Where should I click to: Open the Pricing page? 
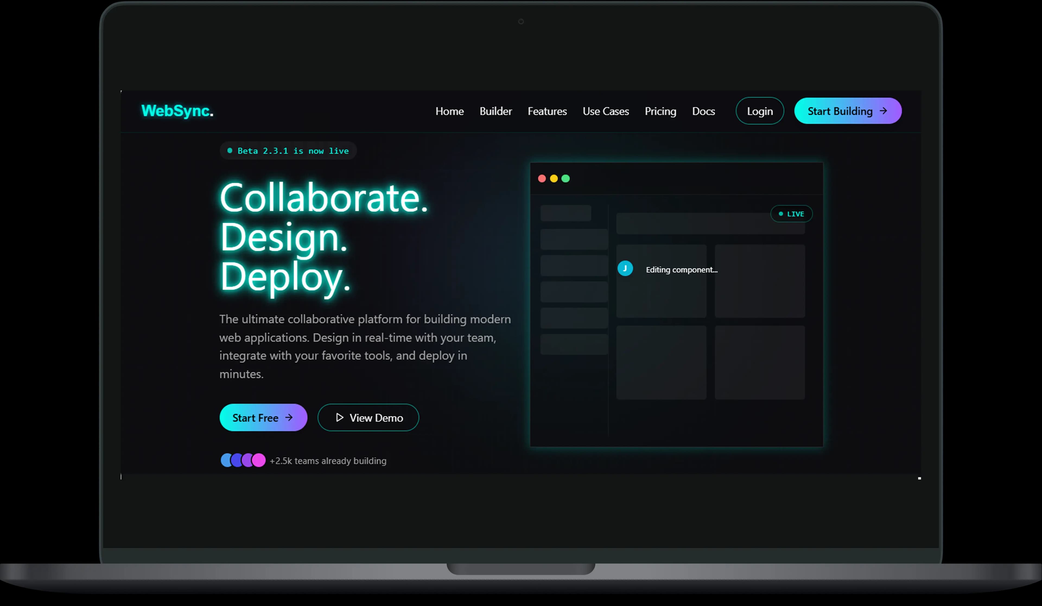[660, 111]
